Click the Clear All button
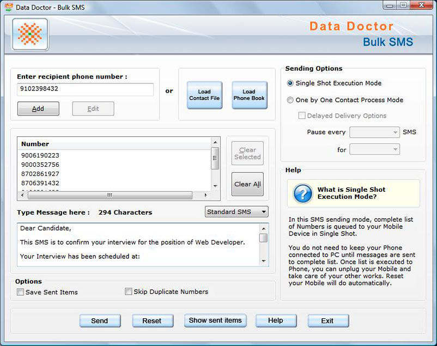This screenshot has width=437, height=346. pyautogui.click(x=247, y=184)
